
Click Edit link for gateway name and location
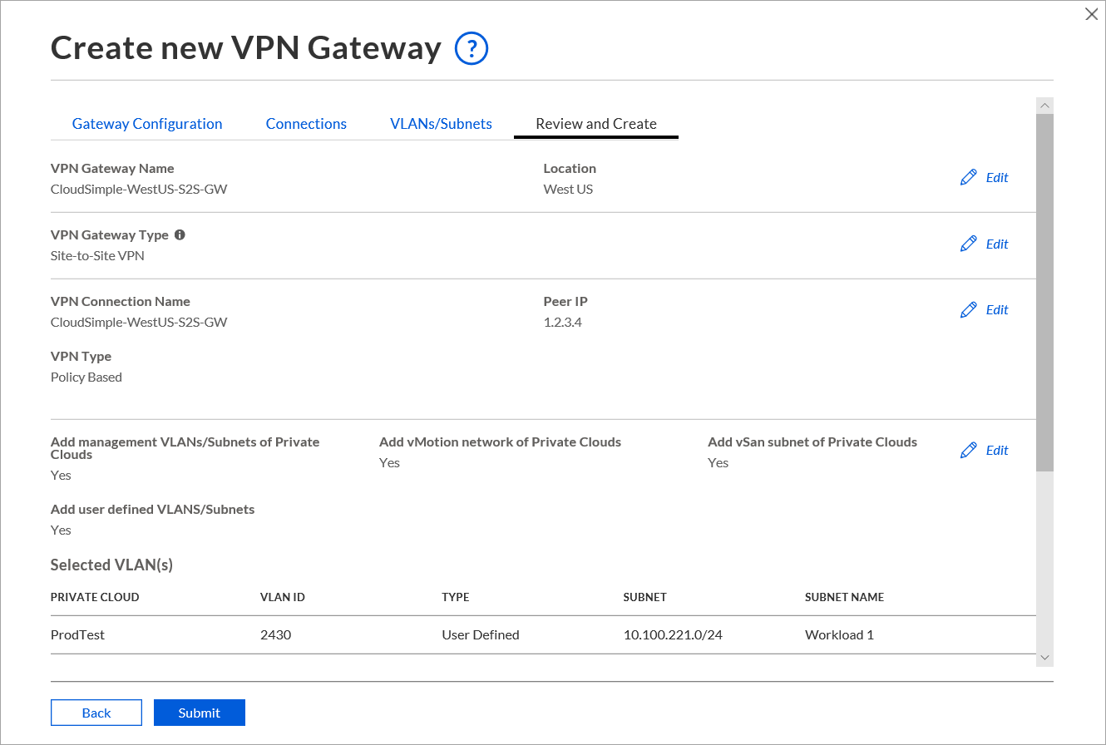click(x=997, y=177)
